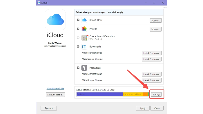Click the Emily Watson account name
This screenshot has width=203, height=114.
[55, 43]
